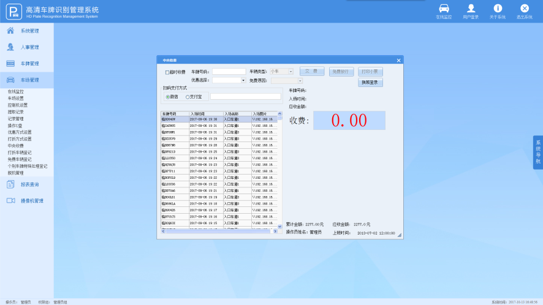Screen dimensions: 543x305
Task: Open 关于系统 info icon
Action: click(x=498, y=9)
